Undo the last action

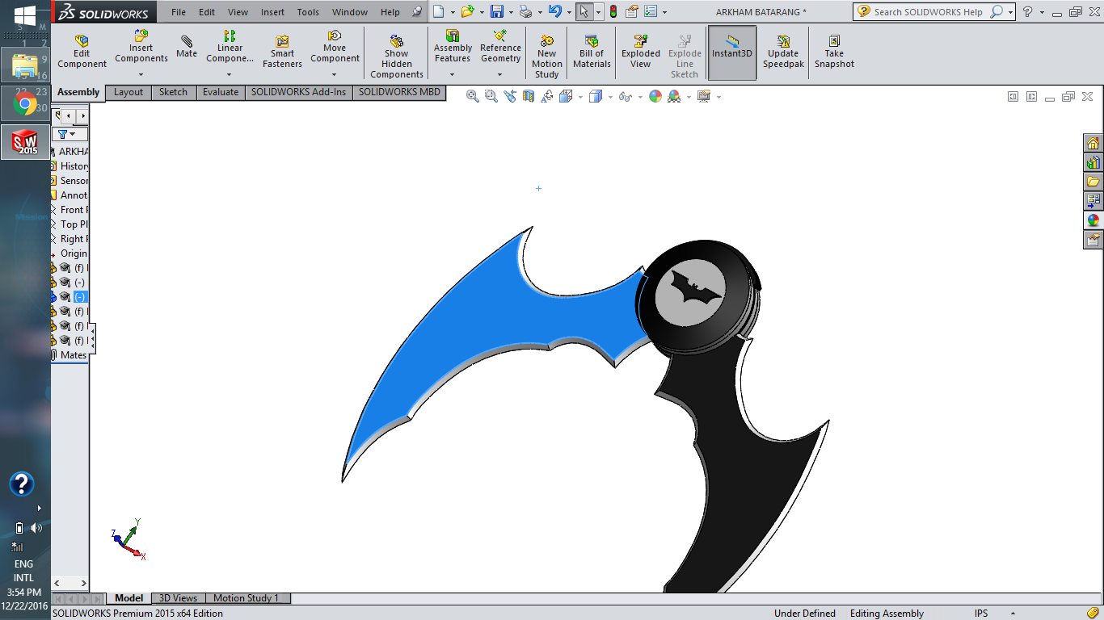pos(554,11)
